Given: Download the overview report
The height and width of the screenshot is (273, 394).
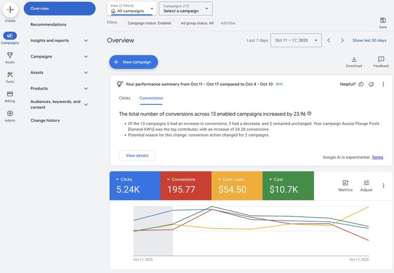Looking at the screenshot, I should click(354, 60).
